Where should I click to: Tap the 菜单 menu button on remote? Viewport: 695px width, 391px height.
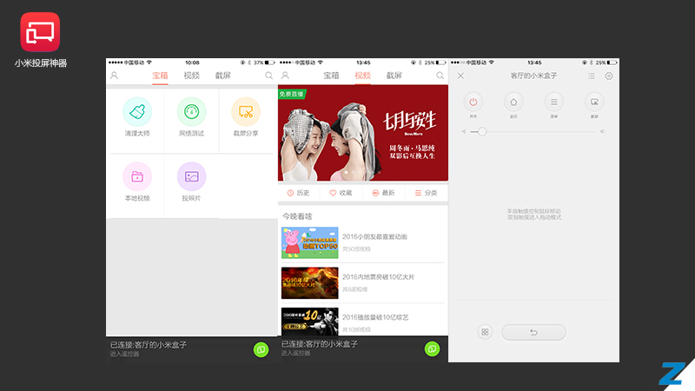coord(553,102)
